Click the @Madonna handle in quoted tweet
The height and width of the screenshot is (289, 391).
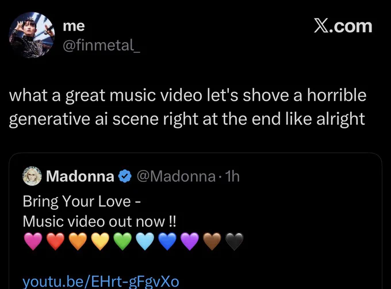pyautogui.click(x=176, y=176)
